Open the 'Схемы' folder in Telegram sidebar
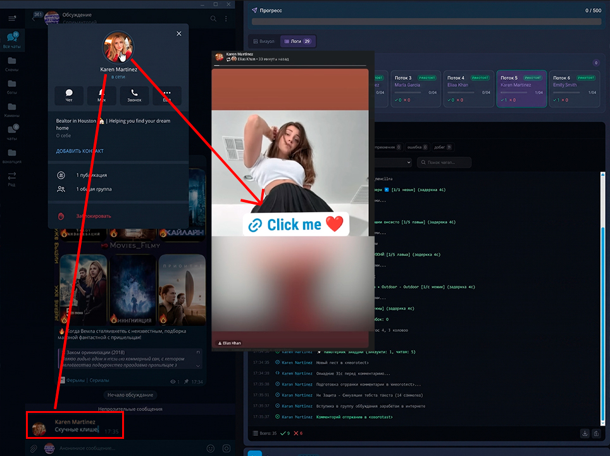Screen dimensions: 610x456 tap(12, 64)
